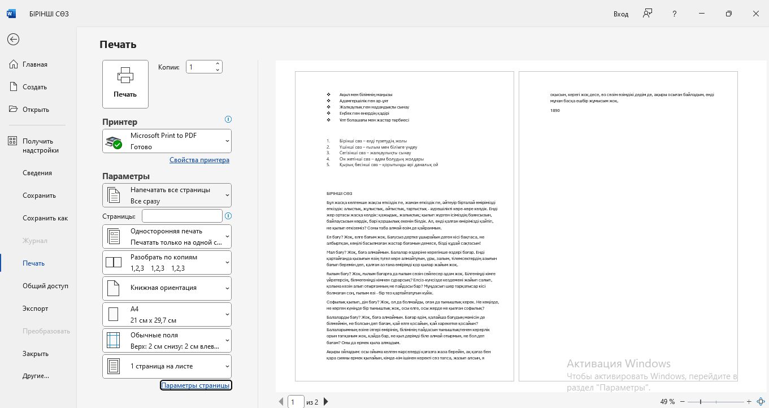Click the first page preview thumbnail

pyautogui.click(x=404, y=226)
